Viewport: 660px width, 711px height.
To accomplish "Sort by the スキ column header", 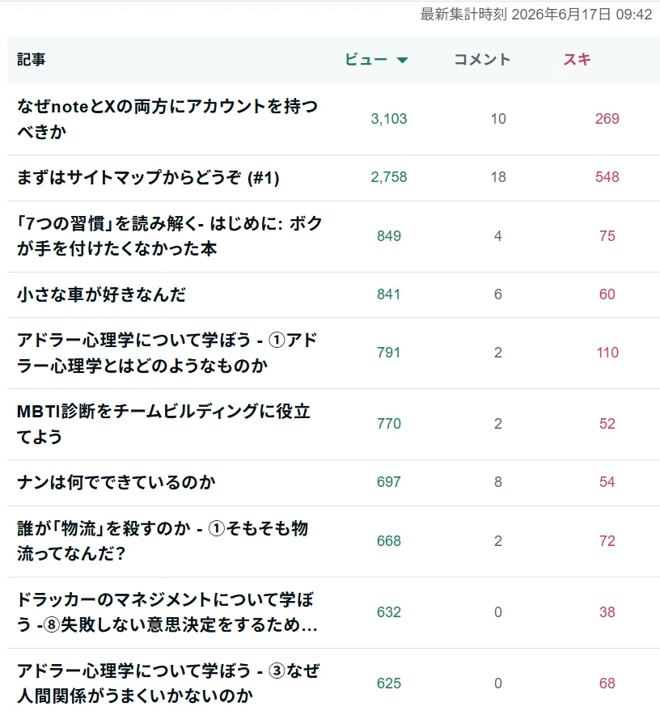I will pyautogui.click(x=577, y=59).
